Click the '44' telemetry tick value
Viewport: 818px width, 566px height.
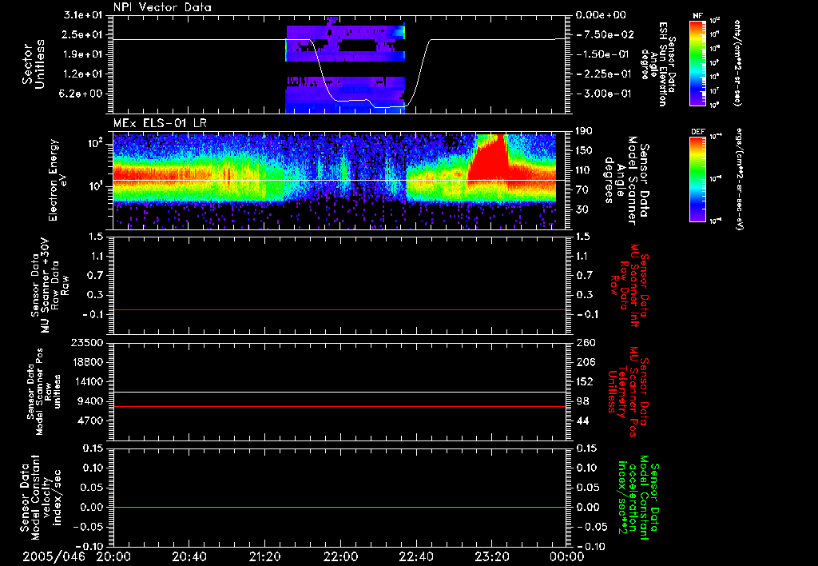582,421
